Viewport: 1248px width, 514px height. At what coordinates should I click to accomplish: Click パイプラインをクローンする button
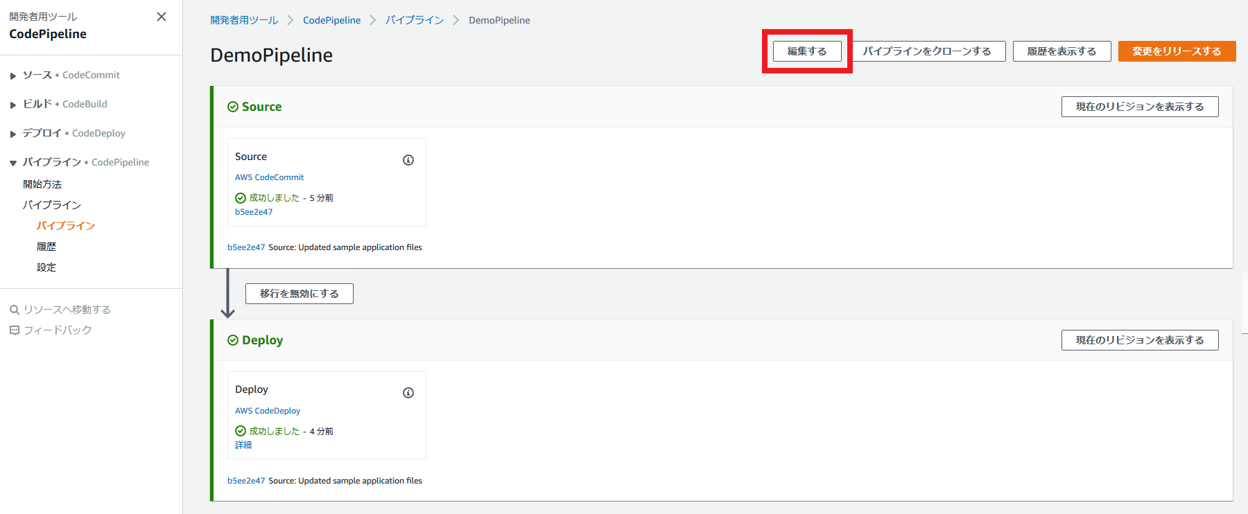pyautogui.click(x=927, y=51)
